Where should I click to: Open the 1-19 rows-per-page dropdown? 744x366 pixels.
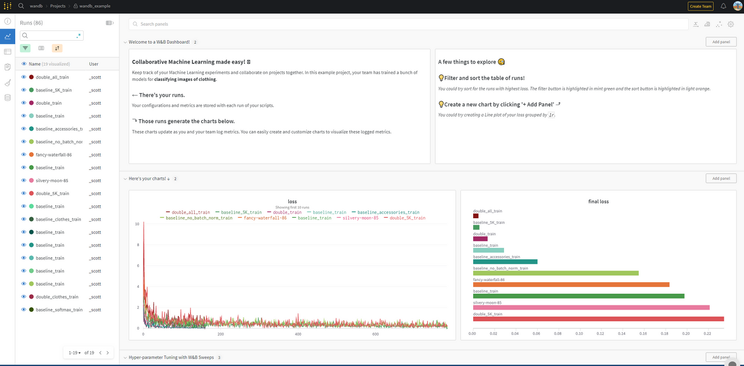coord(75,353)
